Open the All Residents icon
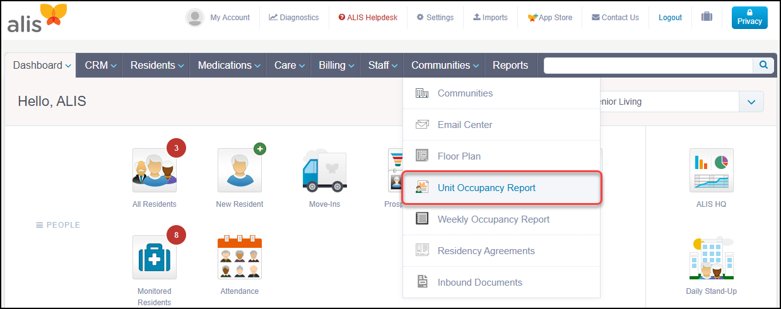Viewport: 781px width, 309px height. tap(155, 170)
